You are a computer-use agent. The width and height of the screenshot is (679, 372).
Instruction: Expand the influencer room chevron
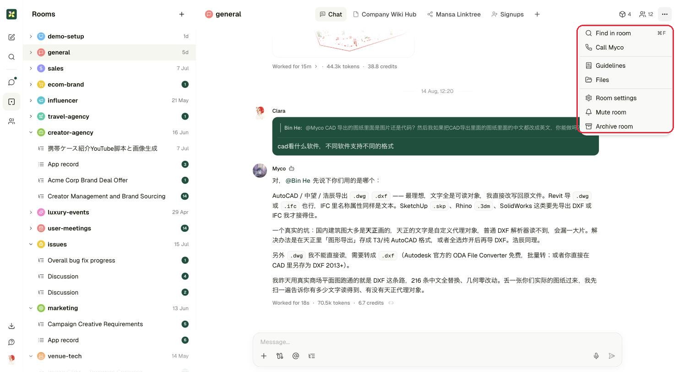click(31, 100)
